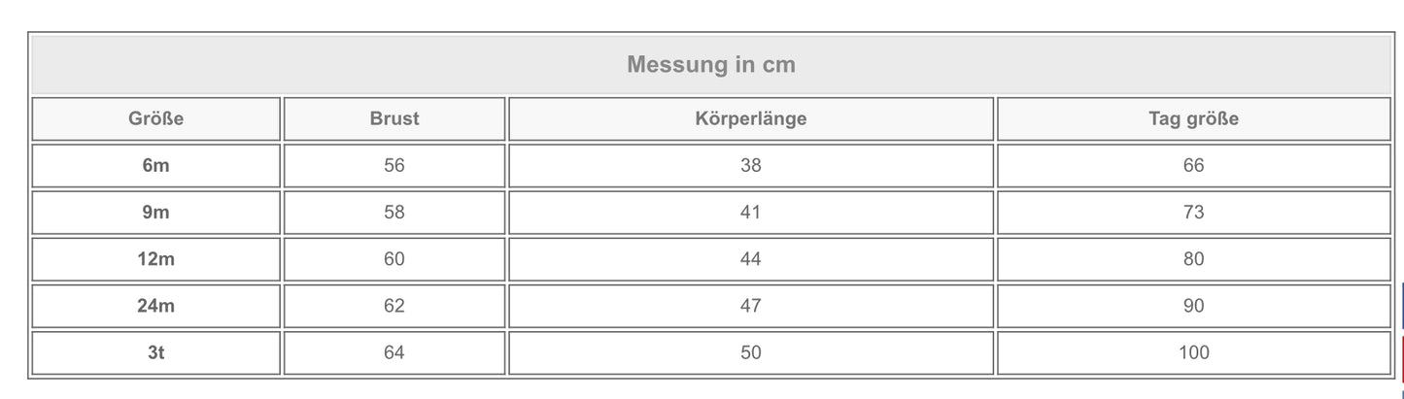Select the Tag größe value 100 cell

click(1193, 352)
